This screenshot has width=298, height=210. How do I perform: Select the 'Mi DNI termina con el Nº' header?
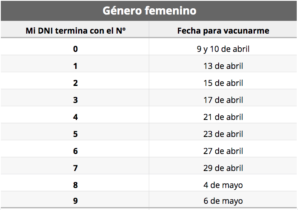coord(76,31)
